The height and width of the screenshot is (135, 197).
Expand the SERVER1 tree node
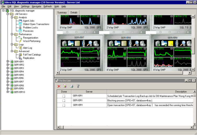point(8,61)
